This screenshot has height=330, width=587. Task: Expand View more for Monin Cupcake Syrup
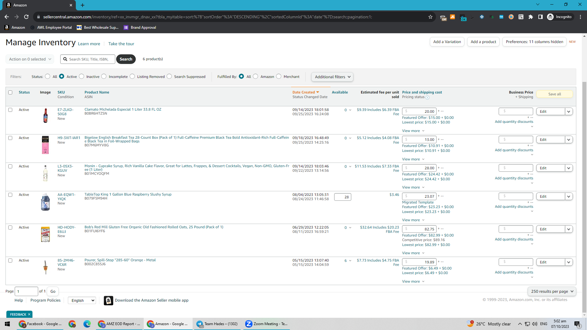coord(413,187)
